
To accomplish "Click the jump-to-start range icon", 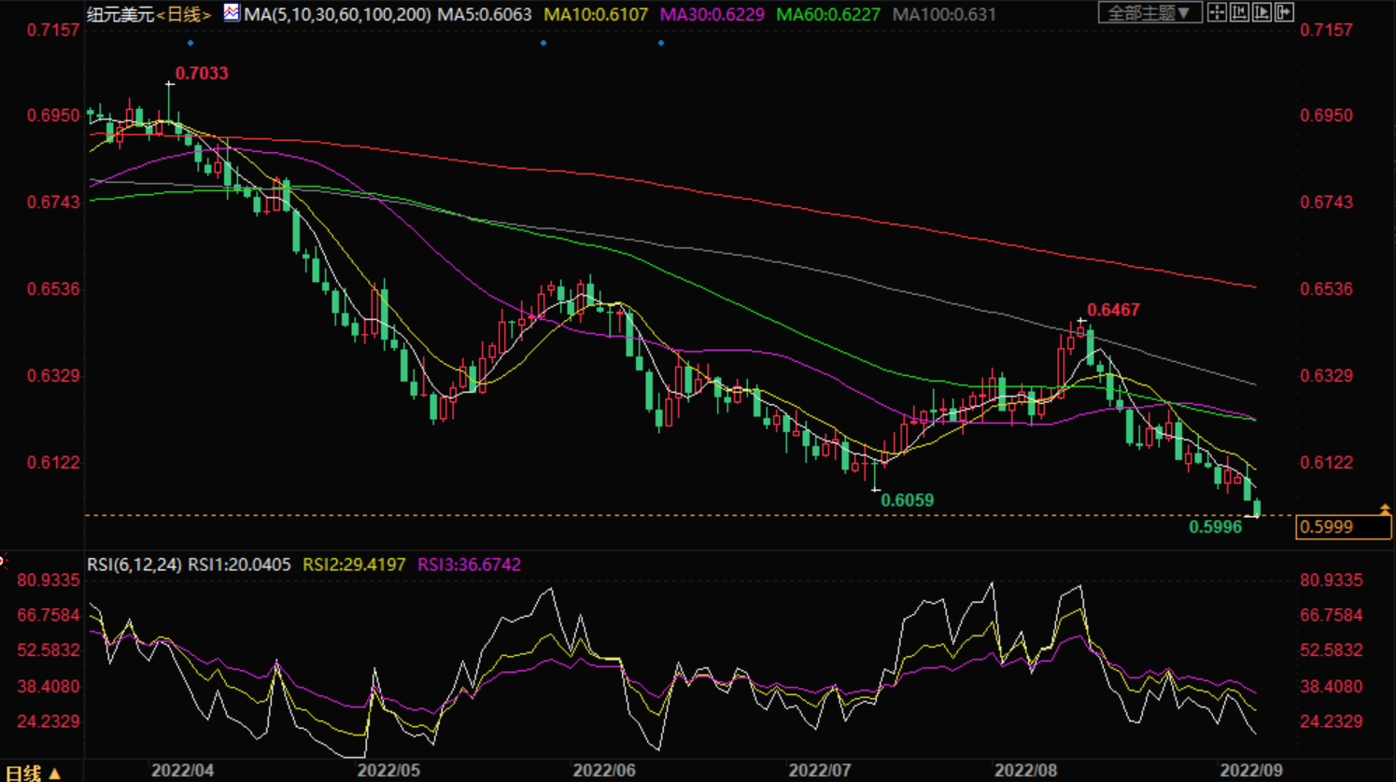I will coord(1239,13).
